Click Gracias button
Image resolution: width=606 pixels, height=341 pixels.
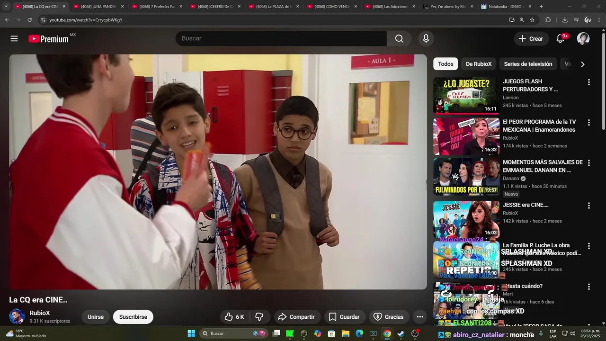tap(389, 317)
